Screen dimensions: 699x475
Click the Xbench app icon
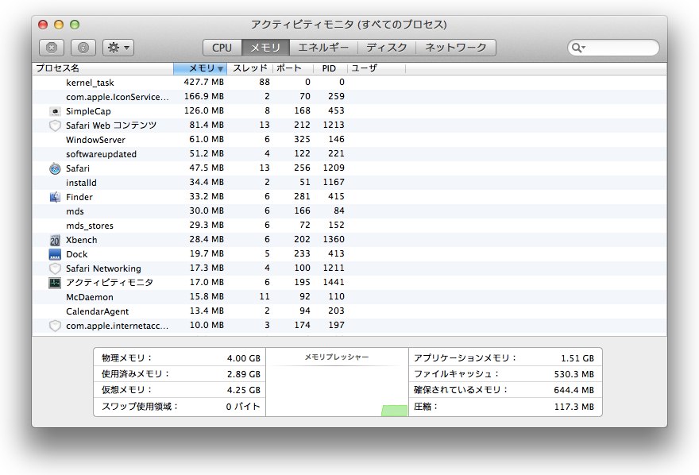click(x=55, y=240)
